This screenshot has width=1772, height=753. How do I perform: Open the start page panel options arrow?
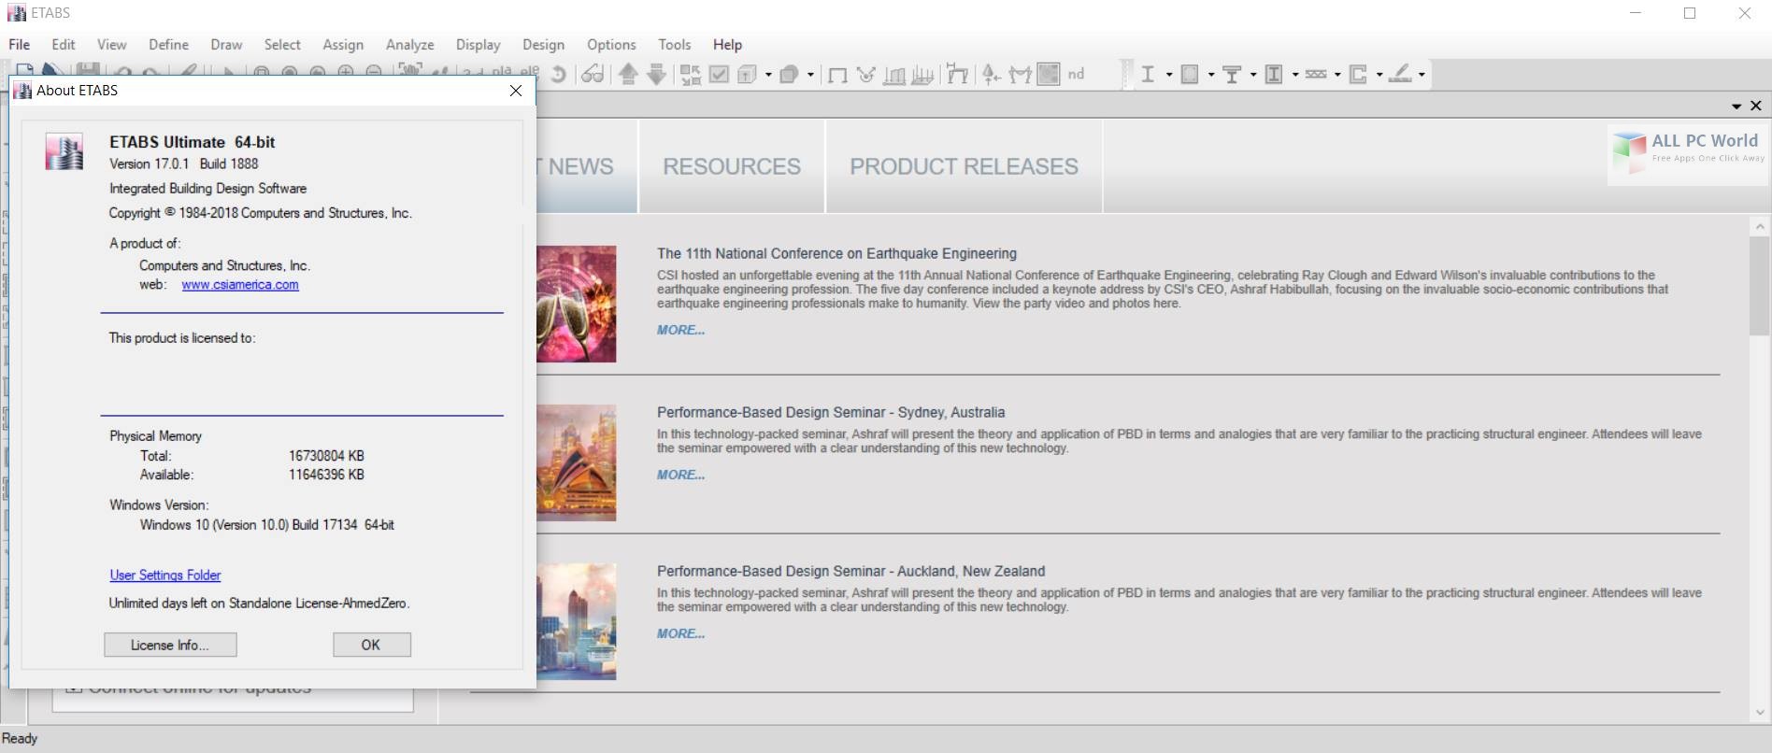point(1736,107)
